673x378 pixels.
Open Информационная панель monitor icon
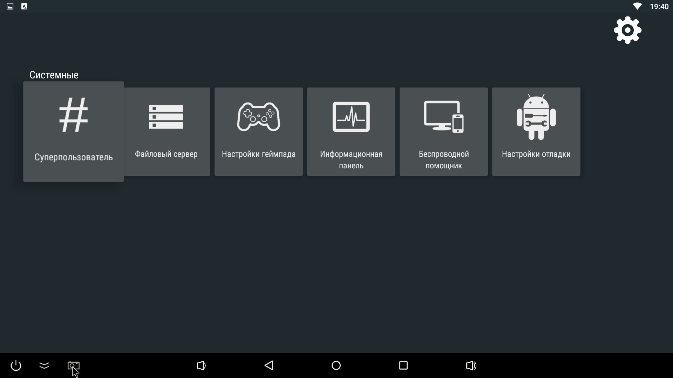(351, 117)
